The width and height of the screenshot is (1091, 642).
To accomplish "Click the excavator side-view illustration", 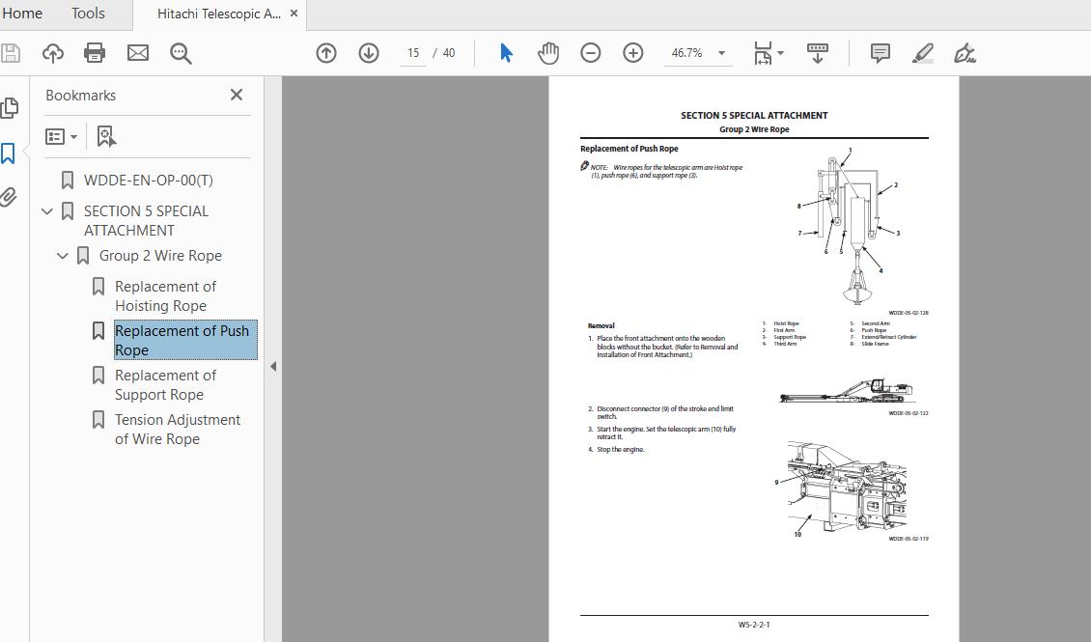I will click(846, 391).
